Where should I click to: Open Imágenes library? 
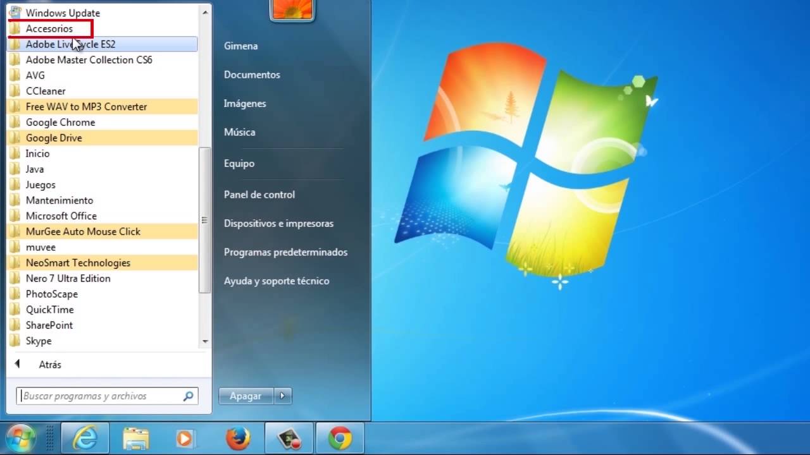pyautogui.click(x=245, y=104)
